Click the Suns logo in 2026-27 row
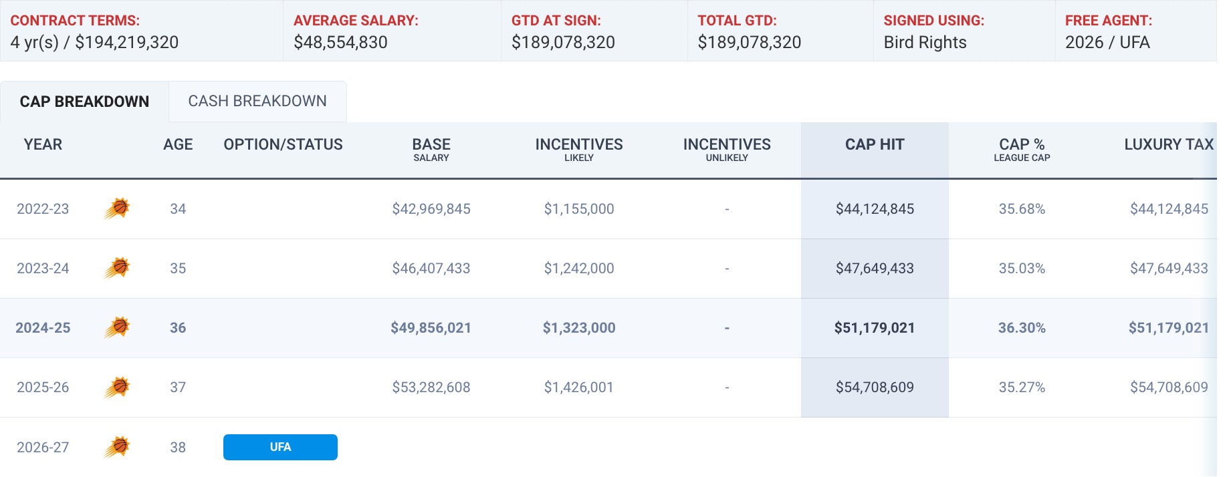This screenshot has height=477, width=1229. (117, 446)
